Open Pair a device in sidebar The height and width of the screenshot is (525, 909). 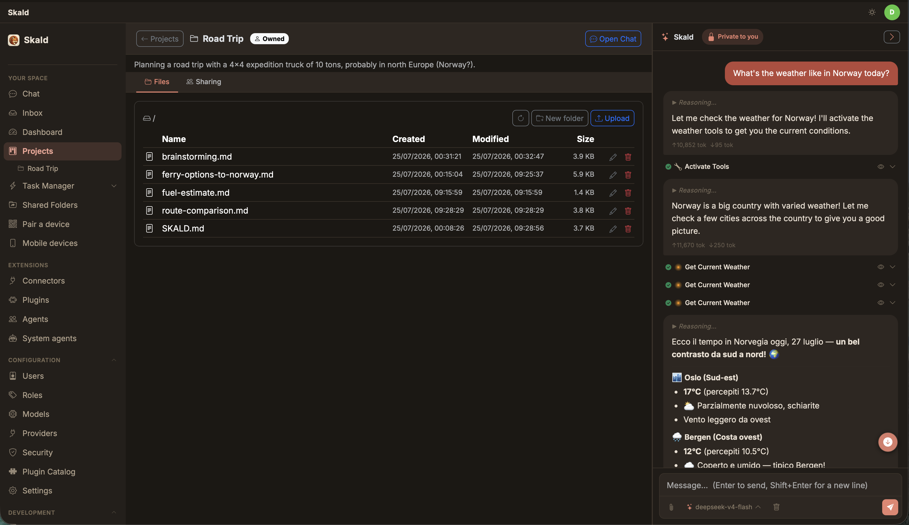tap(46, 224)
